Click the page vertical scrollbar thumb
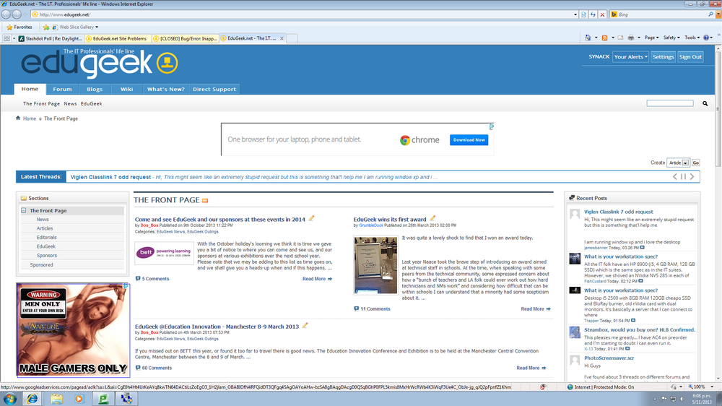 (718, 109)
